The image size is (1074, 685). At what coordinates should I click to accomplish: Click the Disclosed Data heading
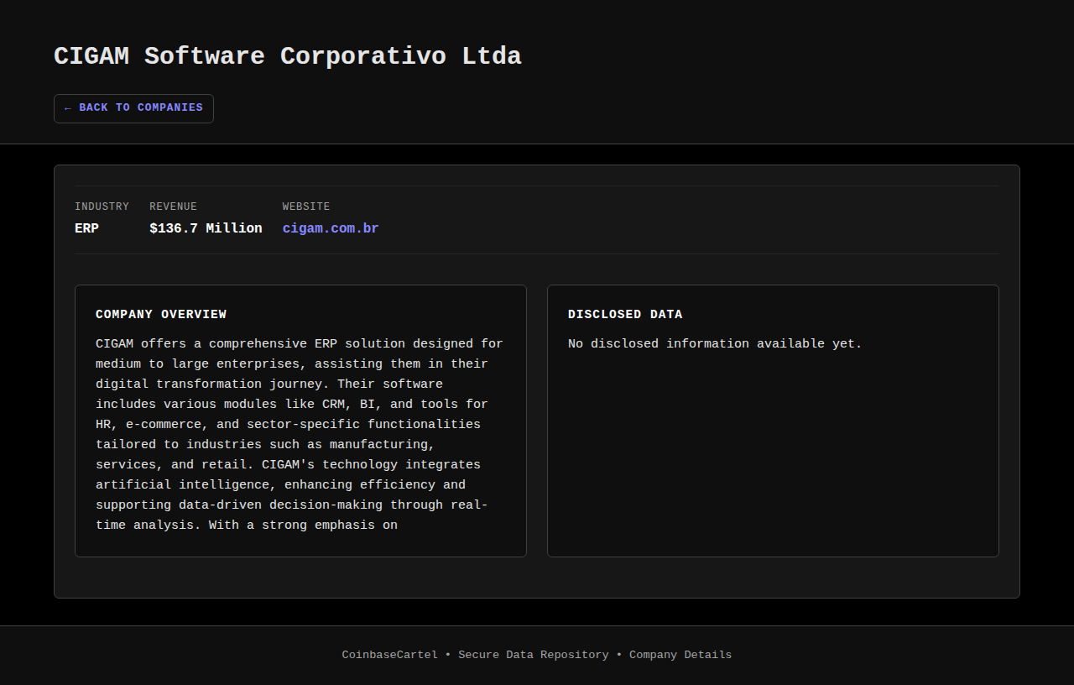point(625,315)
